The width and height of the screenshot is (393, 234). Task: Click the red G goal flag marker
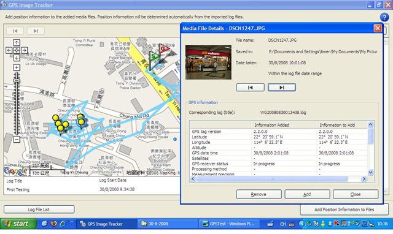[x=163, y=49]
